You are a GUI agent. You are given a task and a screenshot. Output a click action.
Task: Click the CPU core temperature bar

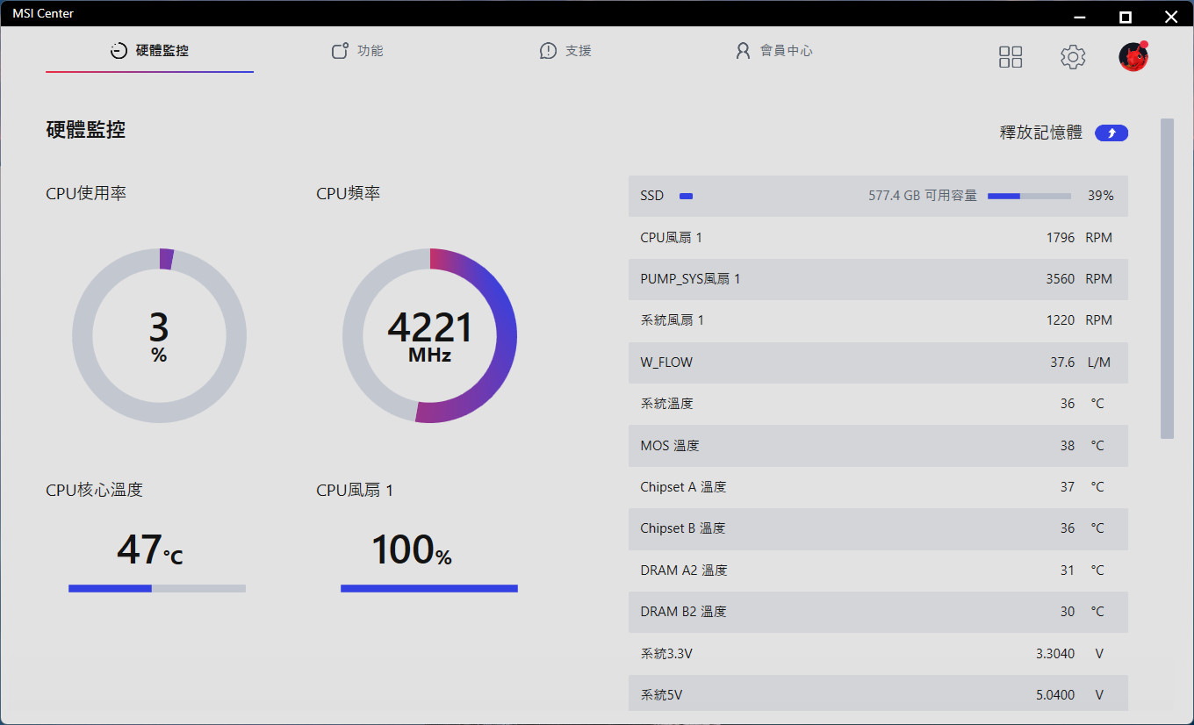coord(157,588)
